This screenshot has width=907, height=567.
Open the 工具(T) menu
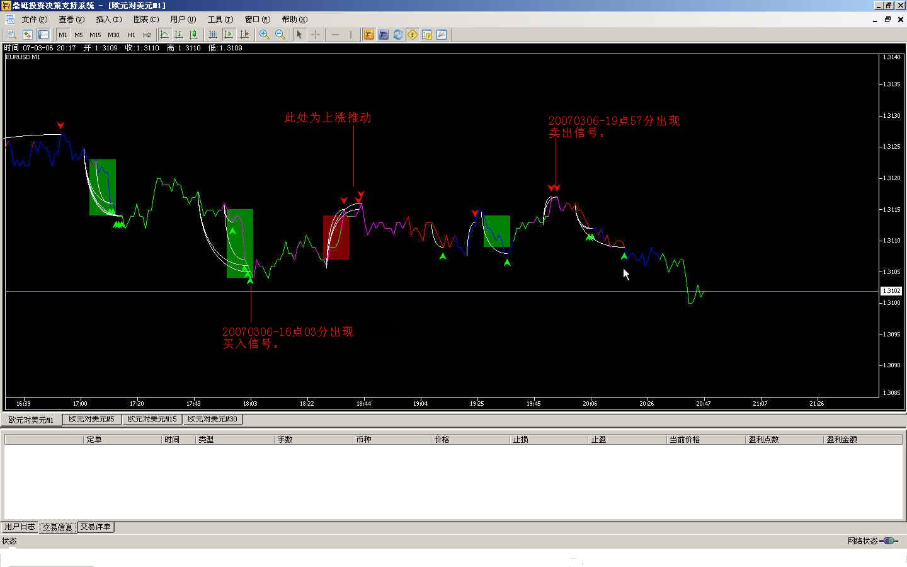click(x=220, y=20)
